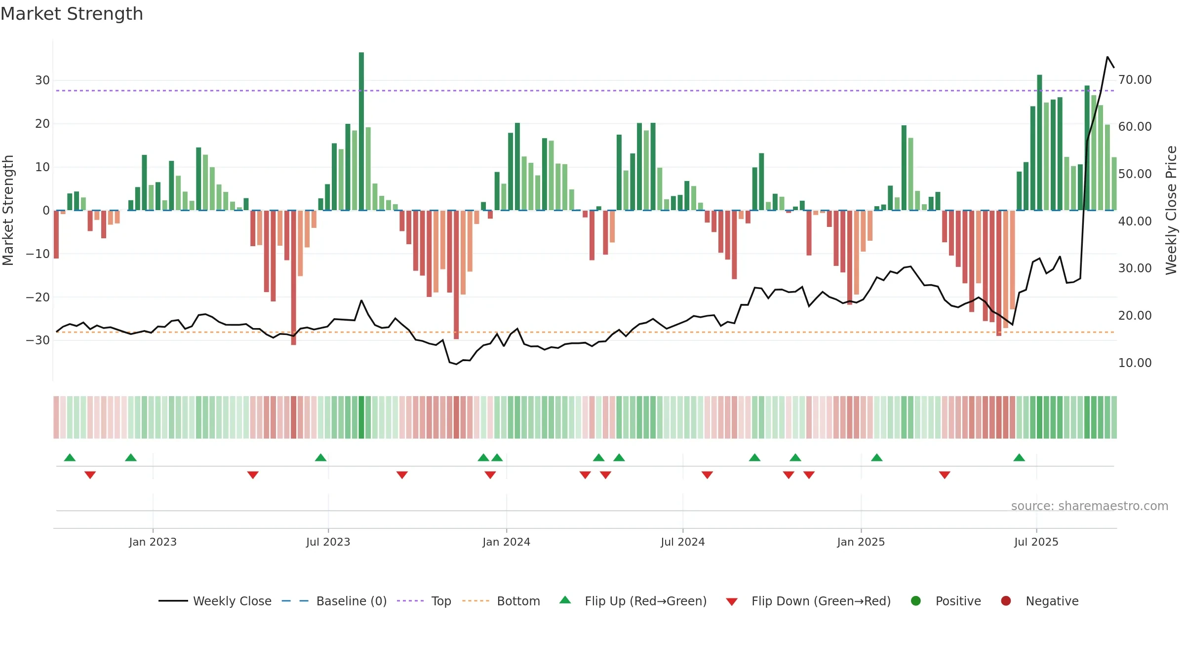Toggle the Flip Up (Red→Green) legend entry
Screen dimensions: 1185x666
pos(633,601)
